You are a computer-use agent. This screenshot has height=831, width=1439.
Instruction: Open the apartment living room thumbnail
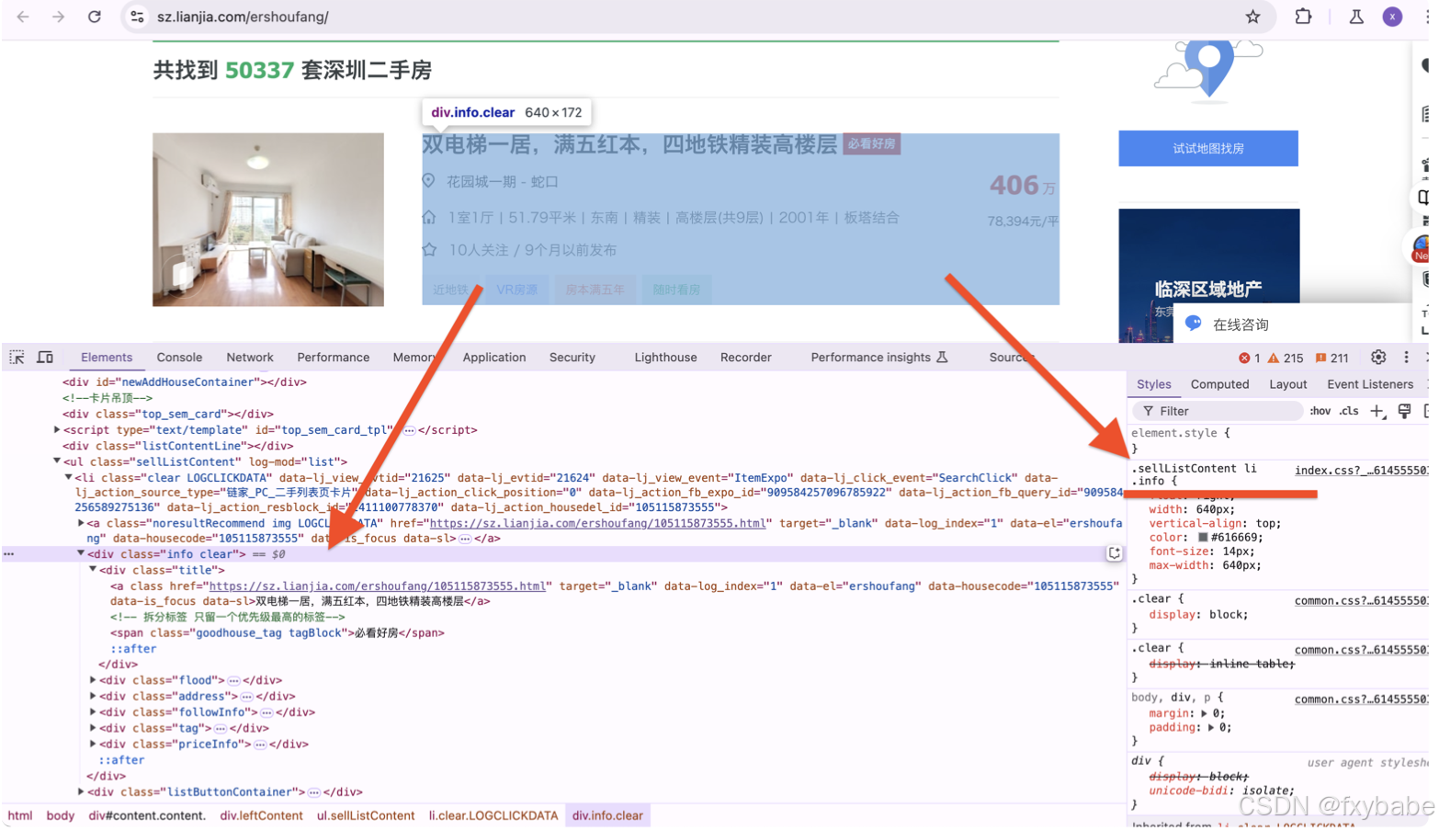[x=268, y=220]
